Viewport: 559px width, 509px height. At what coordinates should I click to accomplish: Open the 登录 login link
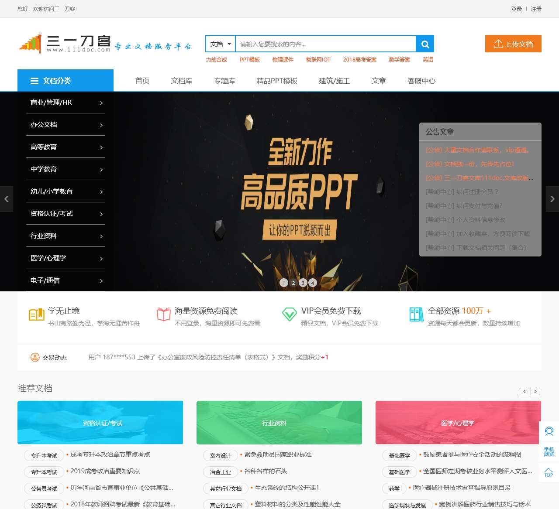coord(517,9)
